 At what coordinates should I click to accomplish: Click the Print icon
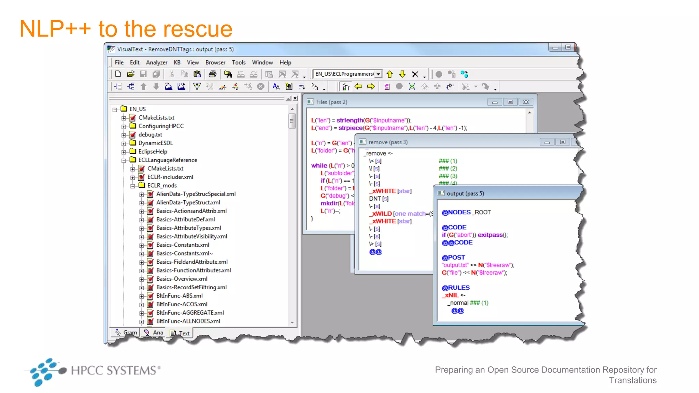point(212,74)
